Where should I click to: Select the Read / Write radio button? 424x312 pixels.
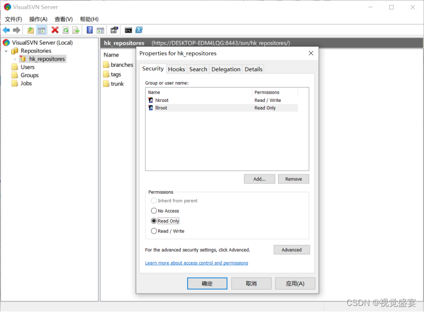[154, 231]
